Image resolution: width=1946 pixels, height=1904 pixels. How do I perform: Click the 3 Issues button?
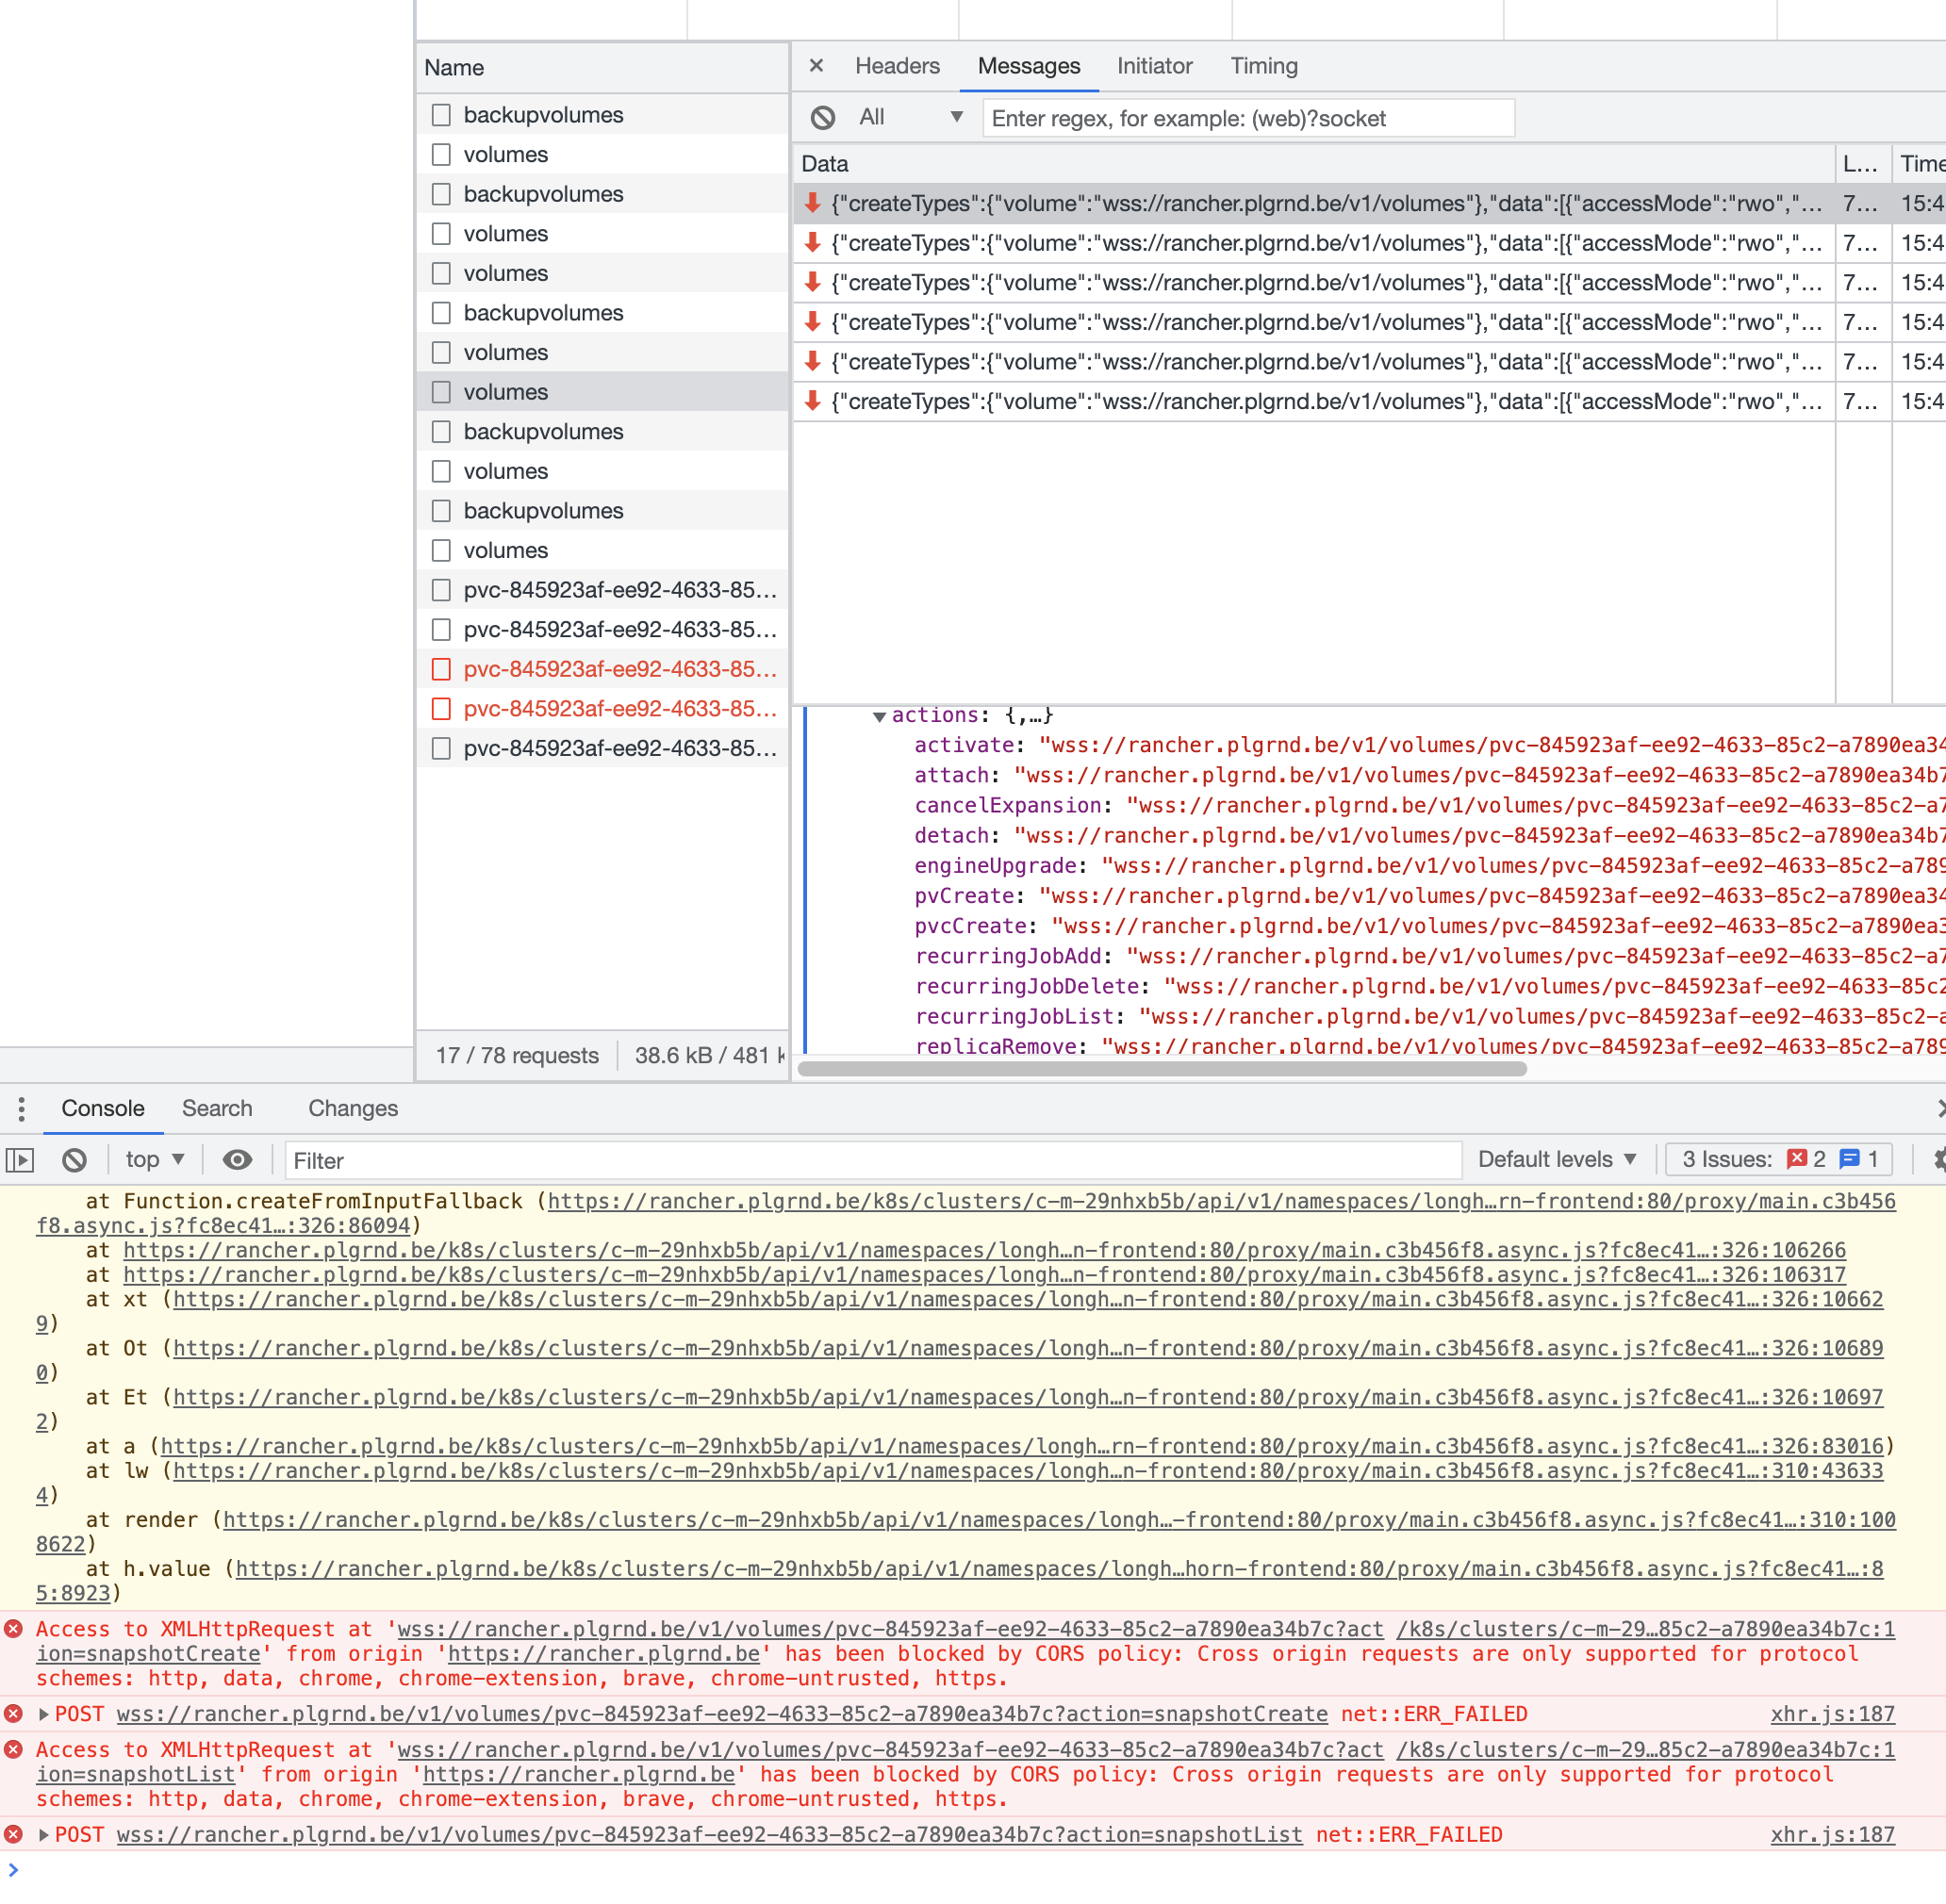click(x=1778, y=1159)
